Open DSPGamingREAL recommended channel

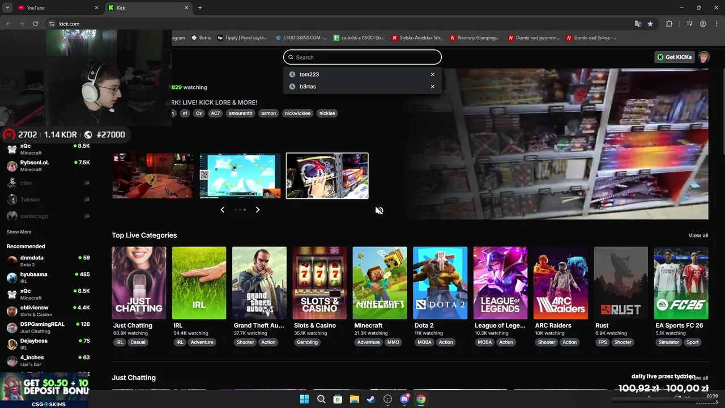[x=48, y=327]
